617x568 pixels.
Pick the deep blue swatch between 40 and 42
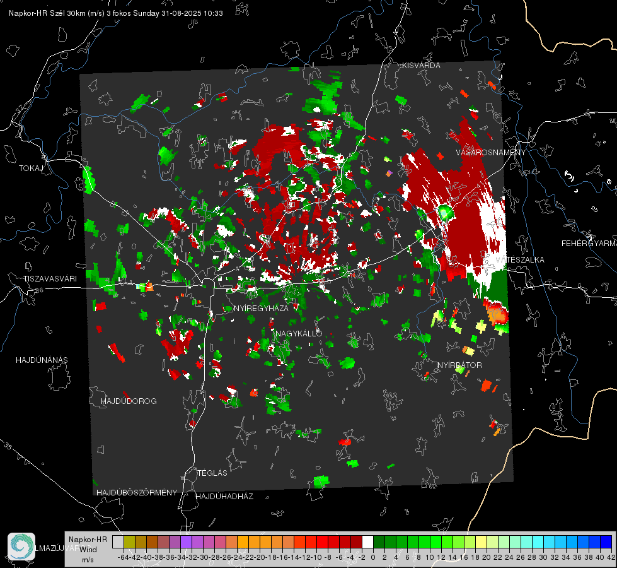click(x=606, y=541)
